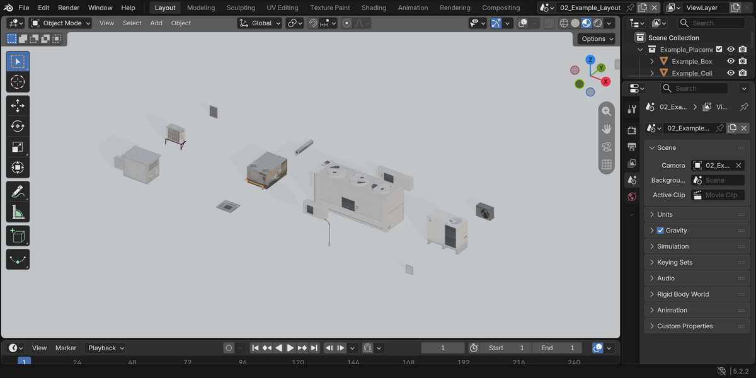Screen dimensions: 756x378
Task: Switch to the Modeling workspace tab
Action: [201, 8]
